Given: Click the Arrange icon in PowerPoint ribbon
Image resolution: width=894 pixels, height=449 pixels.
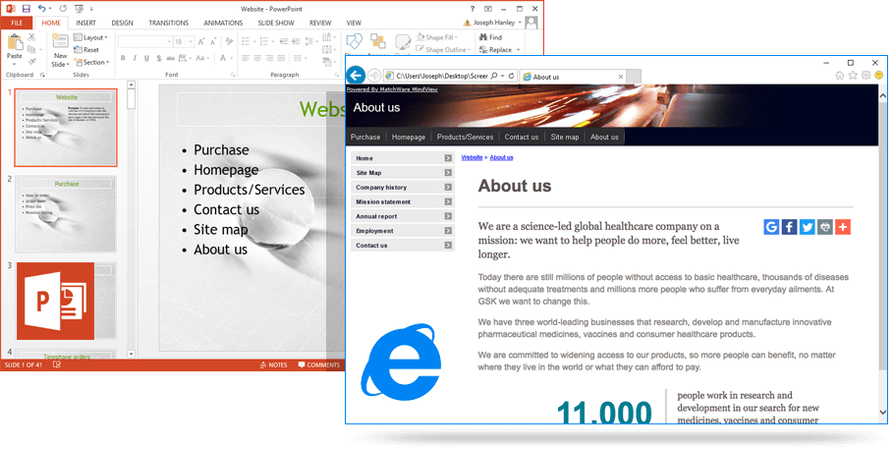Looking at the screenshot, I should pyautogui.click(x=378, y=42).
